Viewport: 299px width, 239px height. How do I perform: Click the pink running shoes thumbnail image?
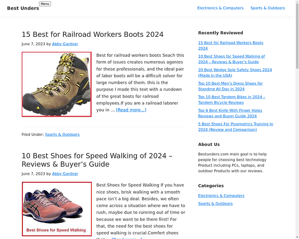57,209
